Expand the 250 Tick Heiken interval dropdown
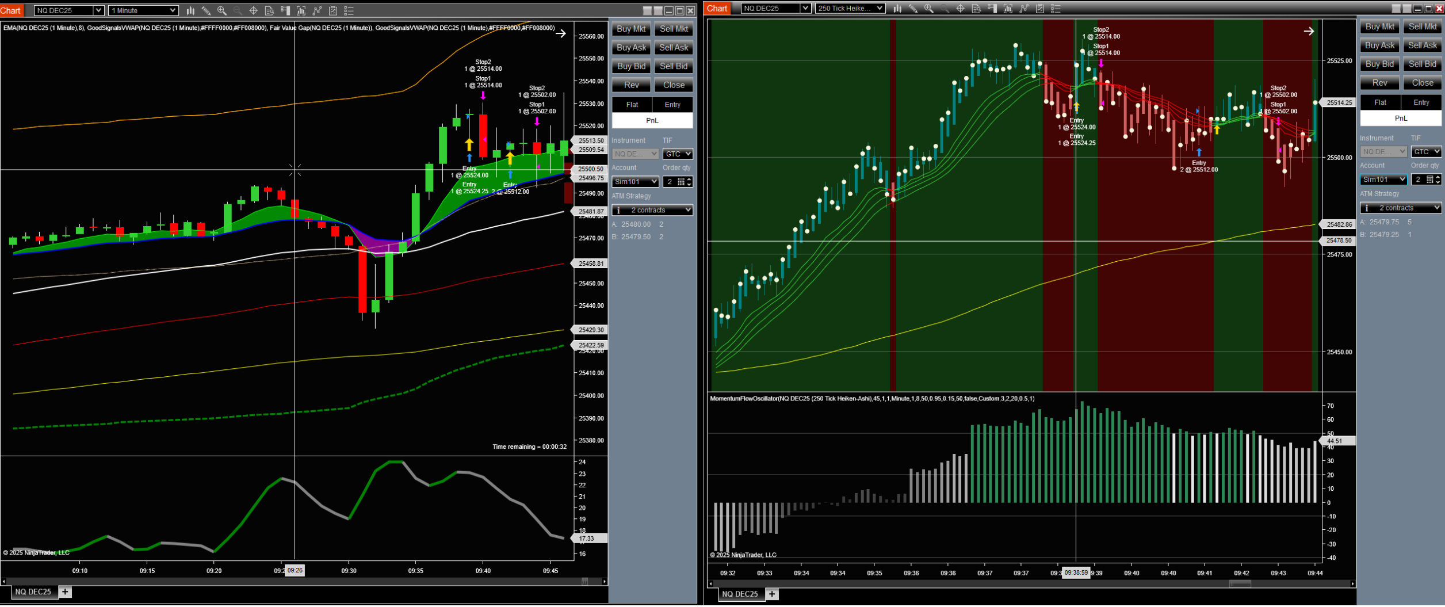Viewport: 1445px width, 607px height. click(850, 8)
